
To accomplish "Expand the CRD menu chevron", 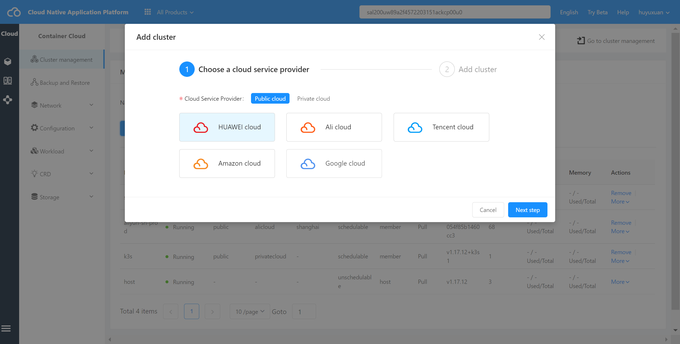I will [x=91, y=174].
